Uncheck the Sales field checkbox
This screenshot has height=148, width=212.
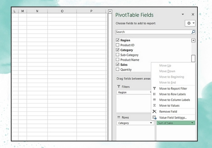tap(118, 64)
